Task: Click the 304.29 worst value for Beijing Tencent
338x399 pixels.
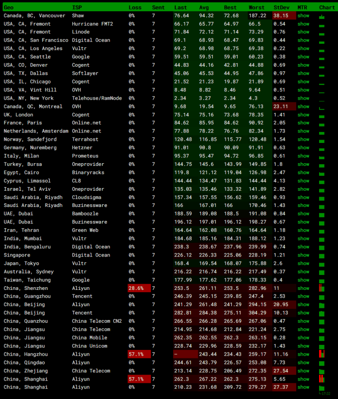Action: tap(258, 313)
